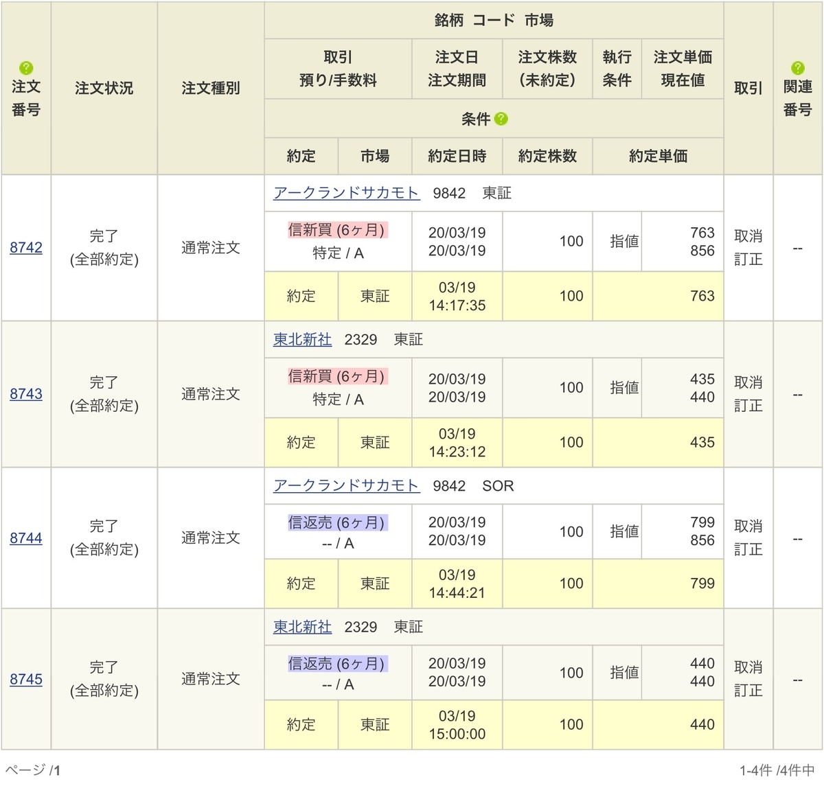
Task: Click 取消 for order 8743
Action: tap(748, 382)
